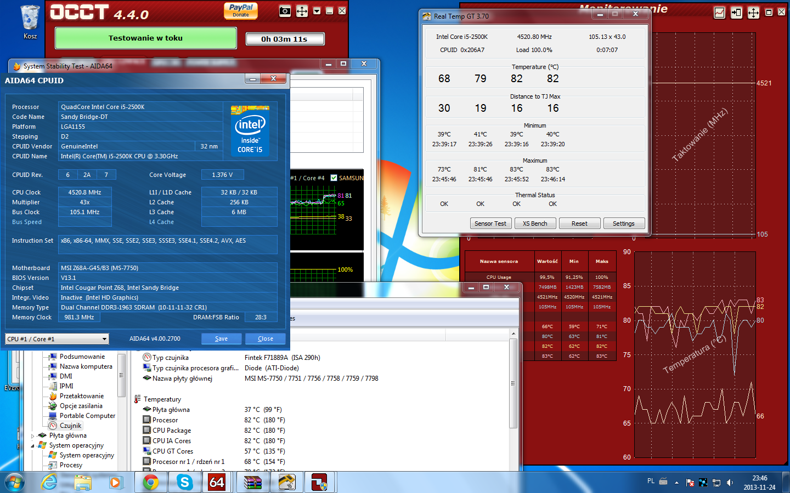Select 'DMI' tree item
The height and width of the screenshot is (493, 790).
click(66, 376)
